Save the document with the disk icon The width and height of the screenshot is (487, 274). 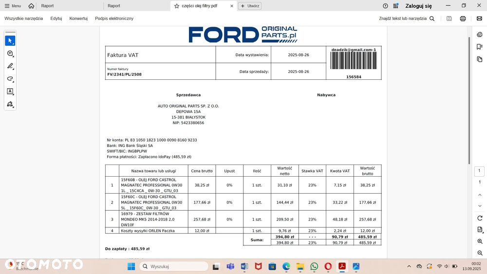click(x=449, y=18)
